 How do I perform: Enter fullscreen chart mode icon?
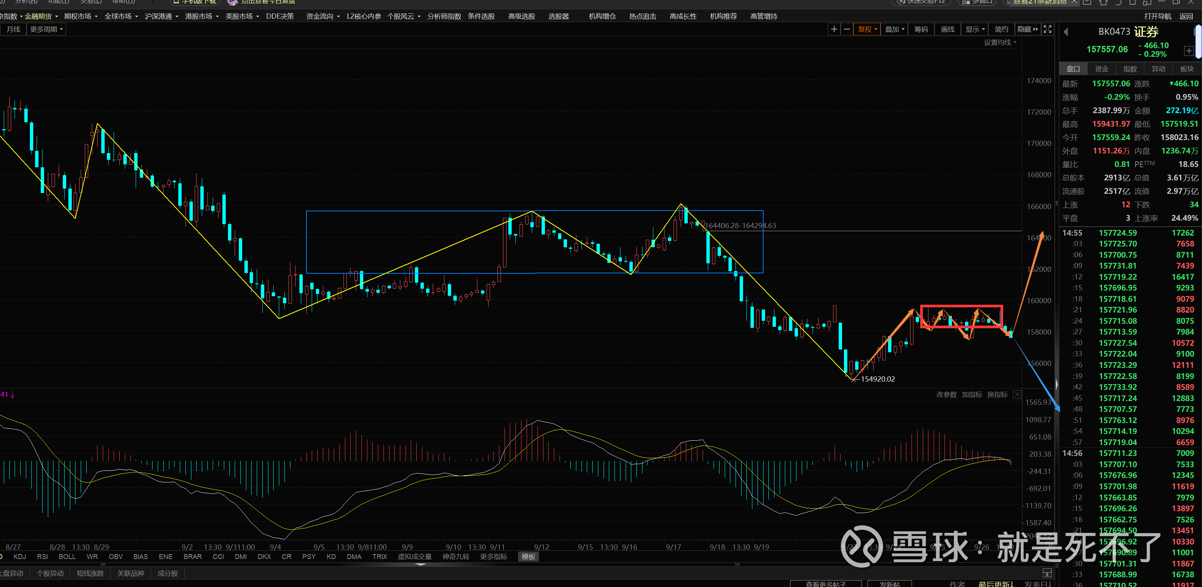tap(1048, 29)
